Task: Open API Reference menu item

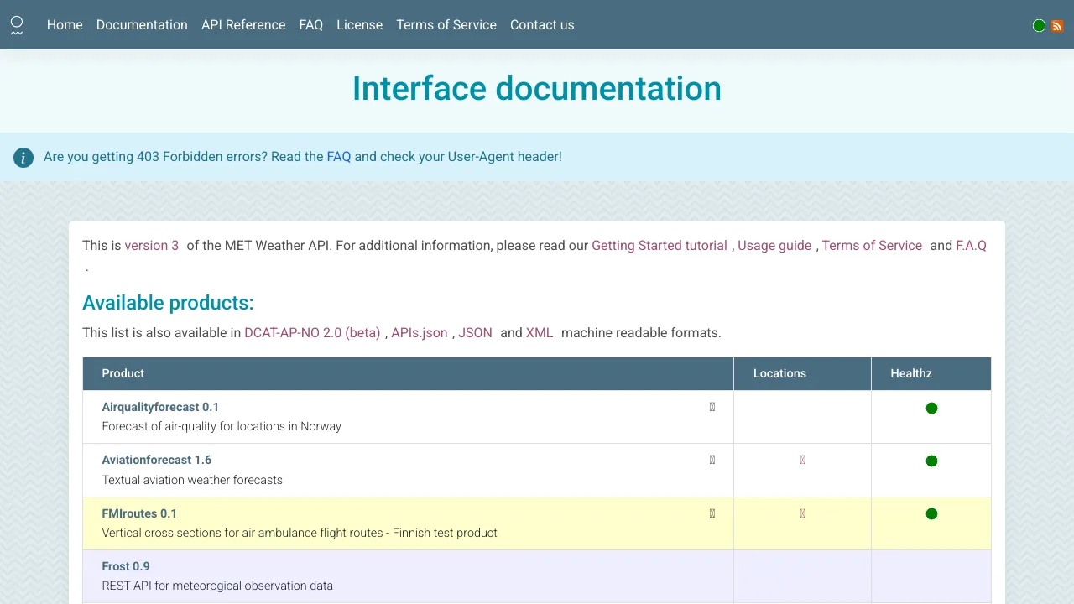Action: [243, 25]
